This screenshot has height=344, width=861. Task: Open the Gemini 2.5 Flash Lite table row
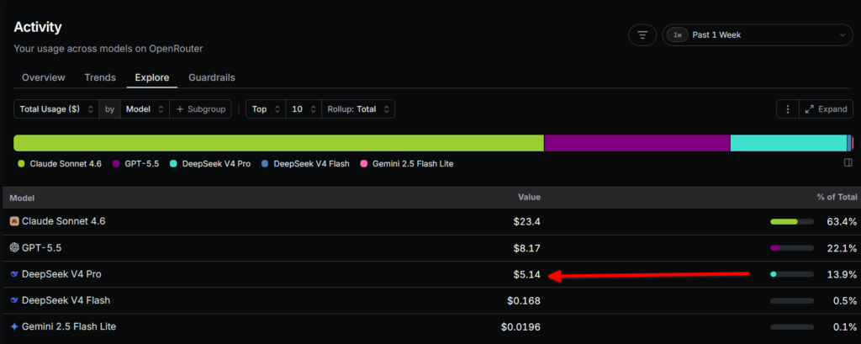click(430, 327)
